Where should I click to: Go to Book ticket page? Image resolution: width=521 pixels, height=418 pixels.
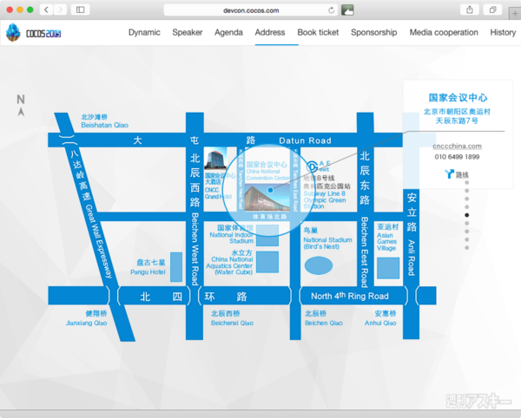[x=318, y=32]
